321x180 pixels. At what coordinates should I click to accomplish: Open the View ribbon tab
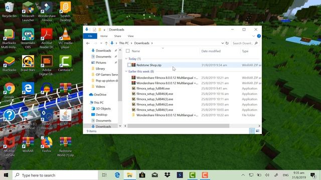click(x=130, y=36)
